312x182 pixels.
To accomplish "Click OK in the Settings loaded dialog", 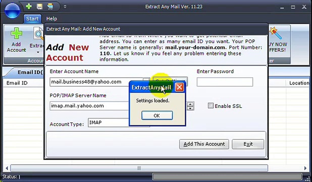I will click(x=157, y=116).
